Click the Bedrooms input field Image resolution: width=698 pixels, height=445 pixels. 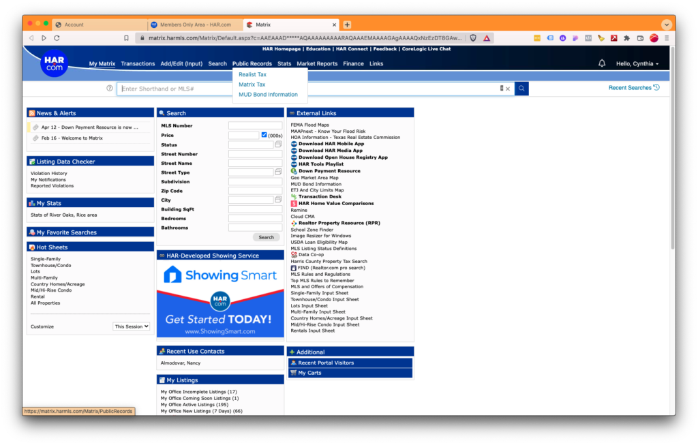pos(255,219)
